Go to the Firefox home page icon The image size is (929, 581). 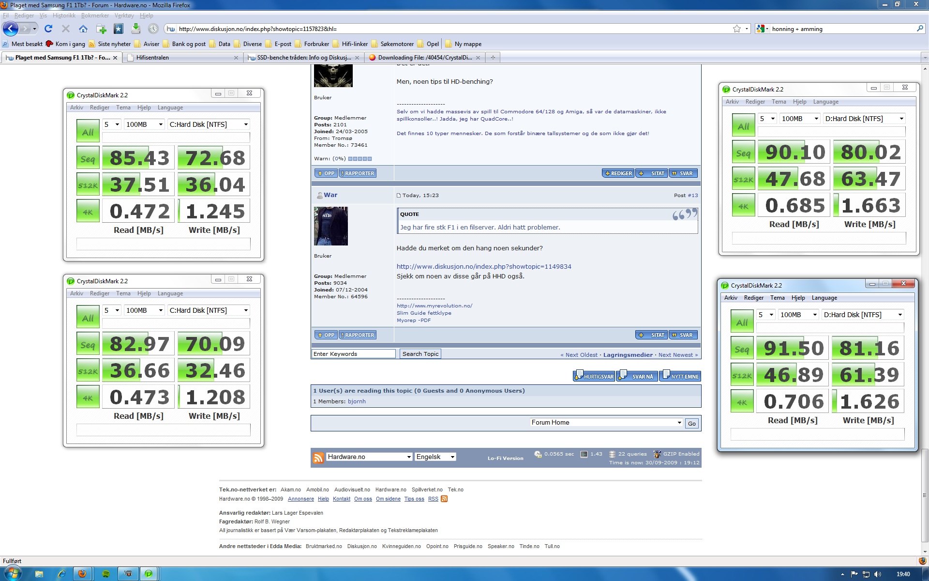click(83, 29)
